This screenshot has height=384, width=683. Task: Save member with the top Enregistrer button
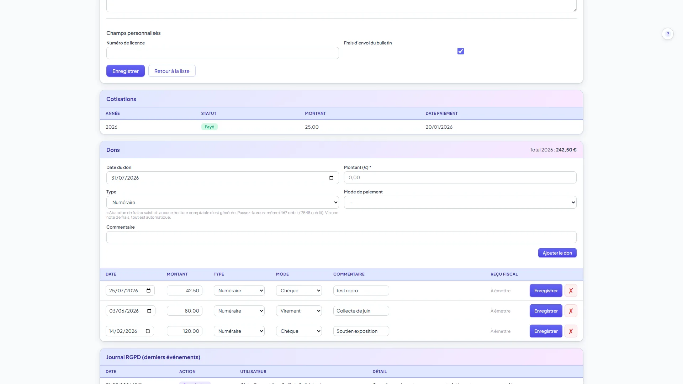[126, 71]
